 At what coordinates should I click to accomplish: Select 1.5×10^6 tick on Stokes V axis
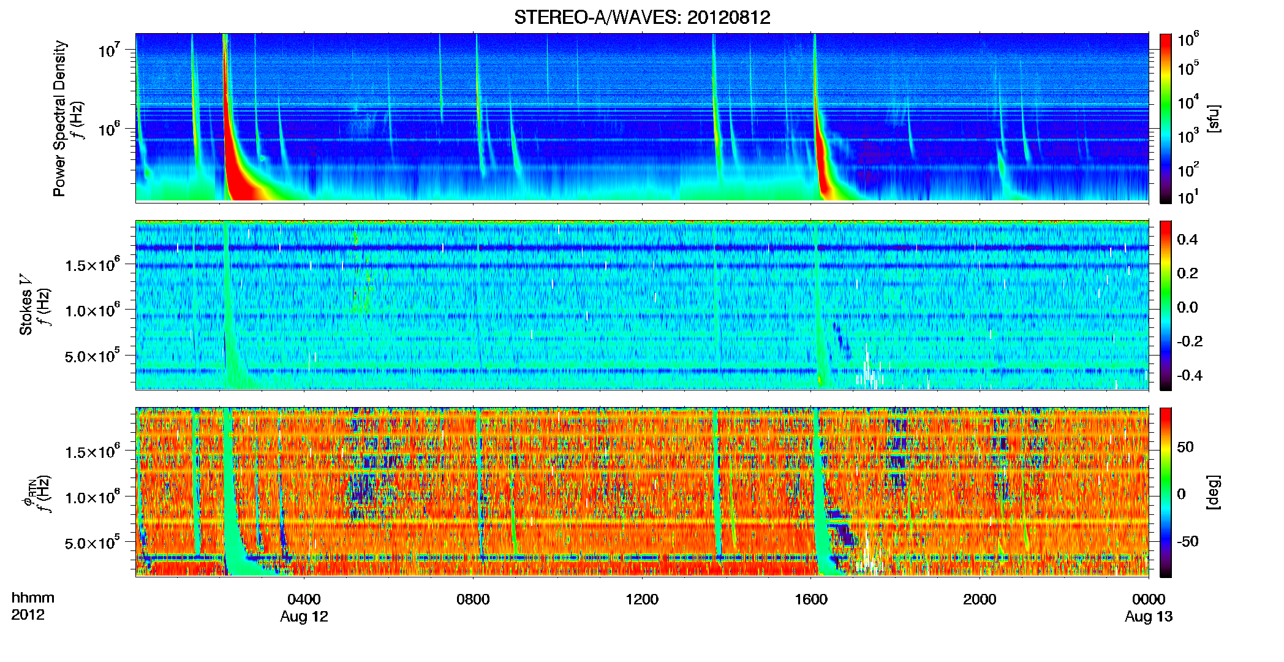[x=93, y=265]
